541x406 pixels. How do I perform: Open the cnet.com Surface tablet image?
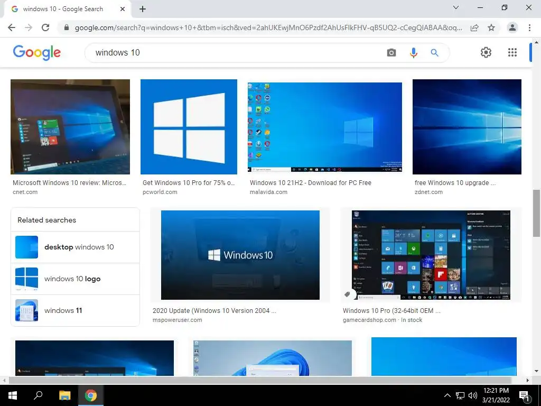(70, 127)
